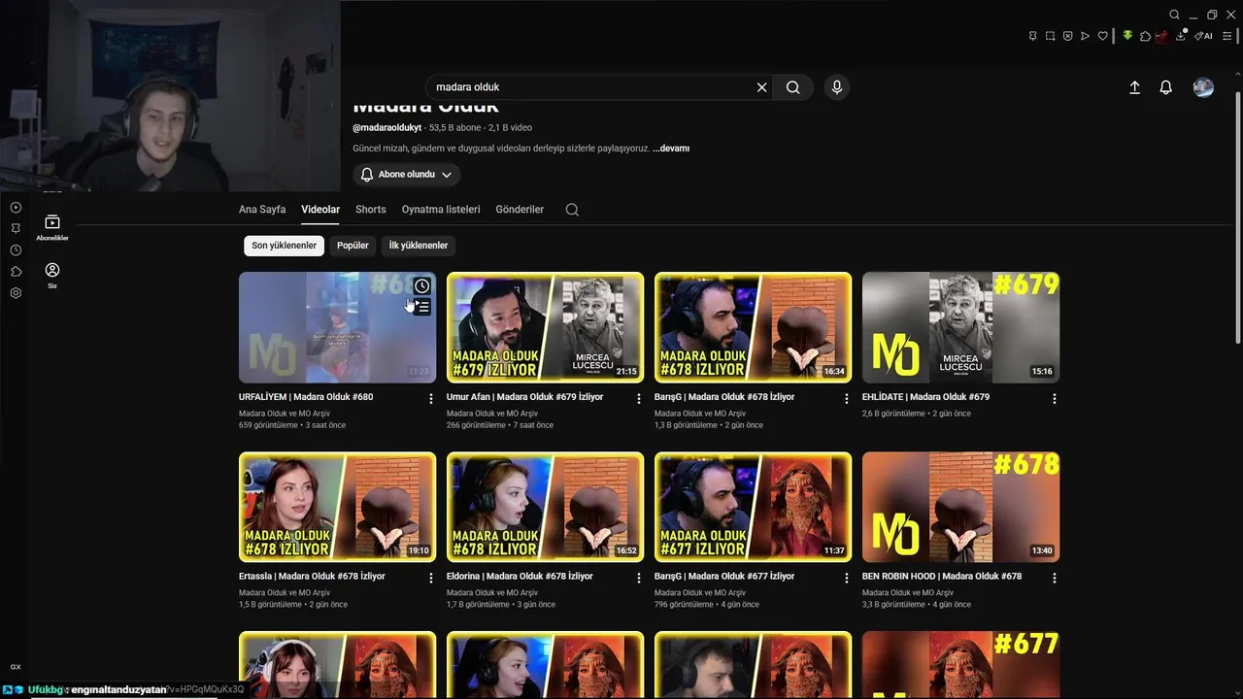Open history clock icon in Opera sidebar
Viewport: 1243px width, 699px height.
point(16,250)
